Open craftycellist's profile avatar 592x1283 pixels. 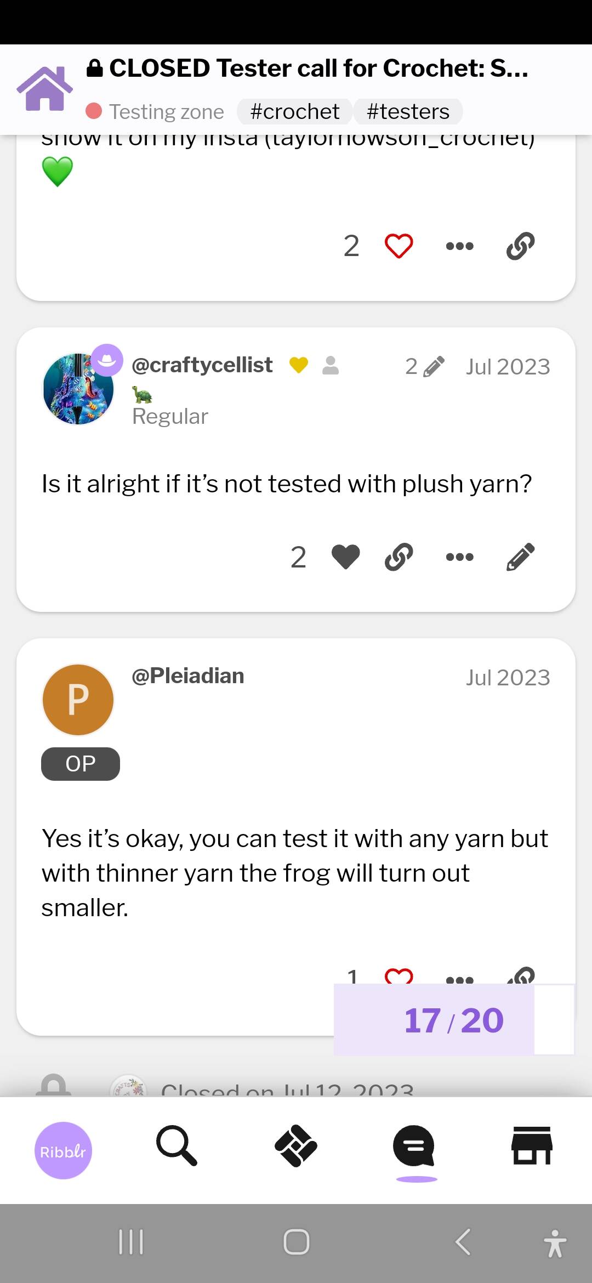tap(78, 389)
